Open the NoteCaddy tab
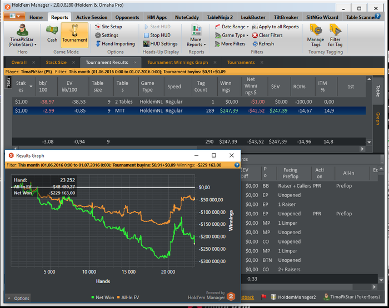Screen dimensions: 389x308 click(x=187, y=17)
